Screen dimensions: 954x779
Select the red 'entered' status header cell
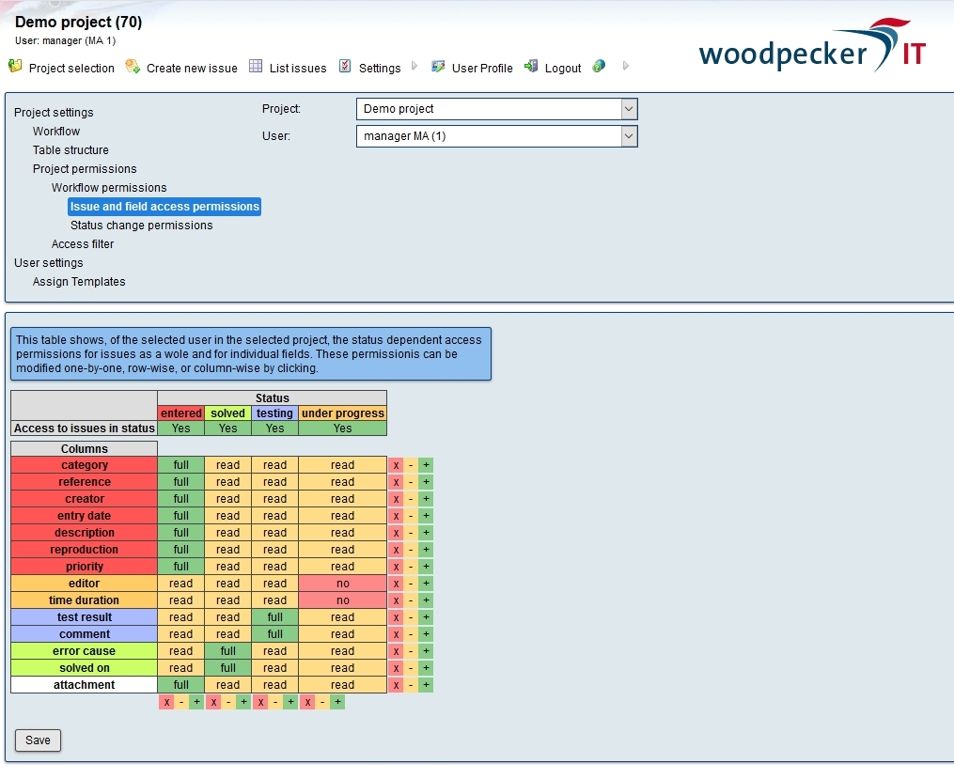click(180, 413)
